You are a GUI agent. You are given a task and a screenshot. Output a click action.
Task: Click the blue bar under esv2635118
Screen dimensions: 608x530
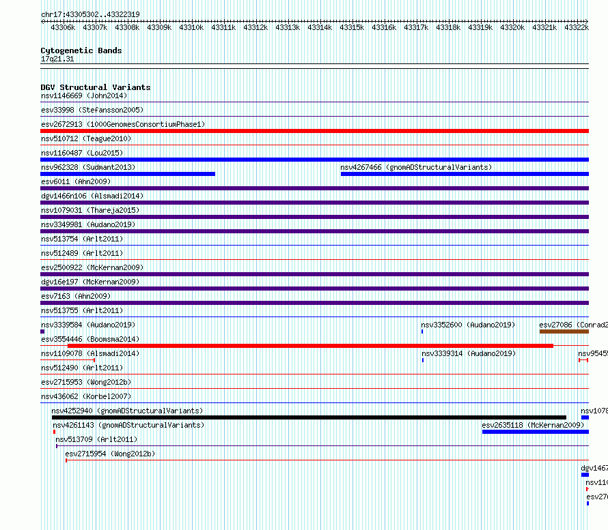[x=536, y=432]
